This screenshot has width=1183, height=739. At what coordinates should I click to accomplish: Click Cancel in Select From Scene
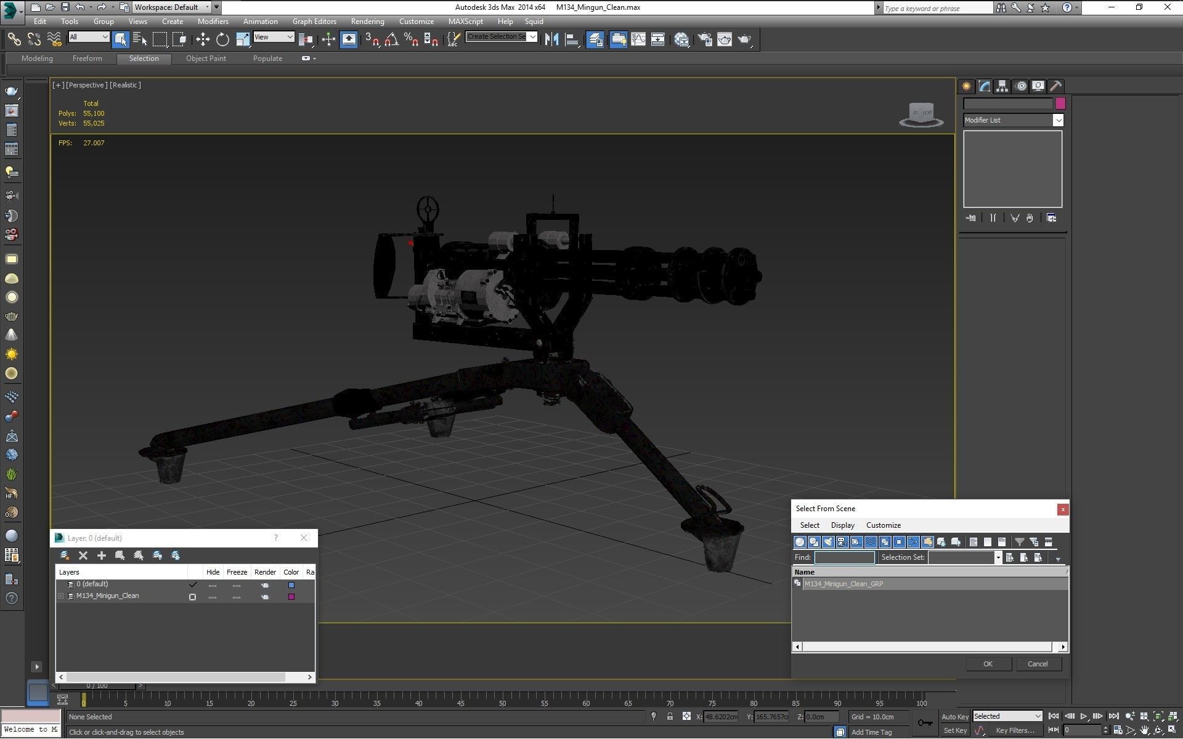coord(1037,664)
